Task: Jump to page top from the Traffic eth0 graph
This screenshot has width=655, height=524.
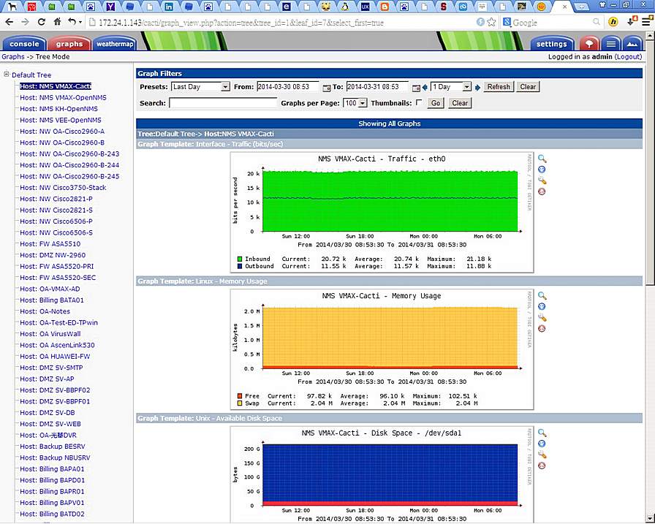Action: pos(542,191)
